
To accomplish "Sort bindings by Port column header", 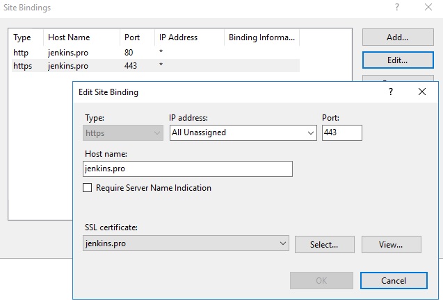I will pyautogui.click(x=134, y=37).
